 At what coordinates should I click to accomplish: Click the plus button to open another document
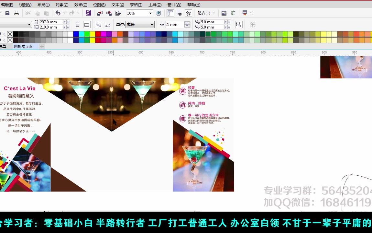(41, 46)
